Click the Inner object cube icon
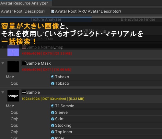The image size is (162, 139). [52, 138]
